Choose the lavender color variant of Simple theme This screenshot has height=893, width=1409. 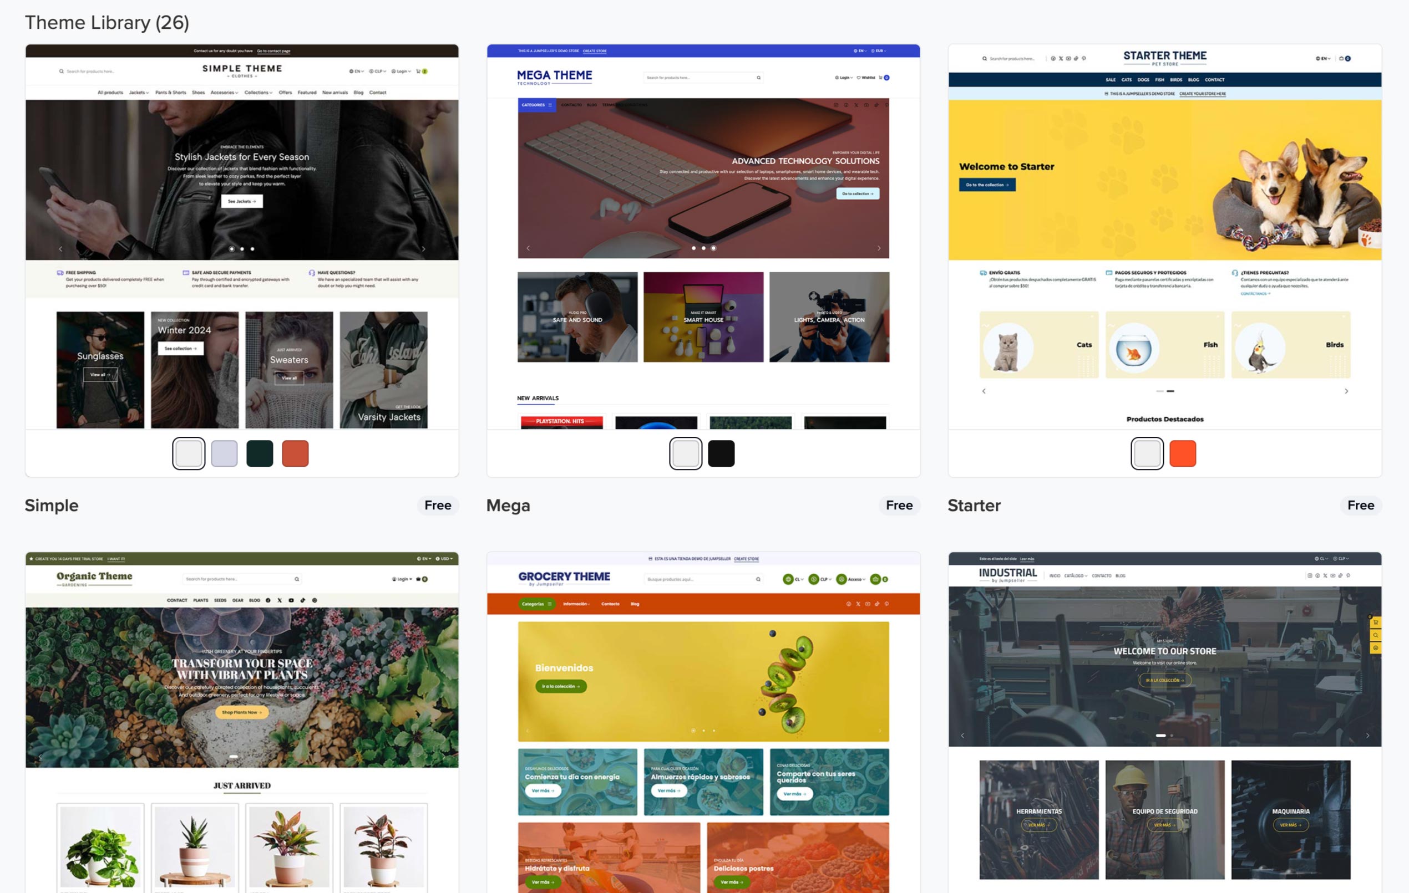click(224, 453)
